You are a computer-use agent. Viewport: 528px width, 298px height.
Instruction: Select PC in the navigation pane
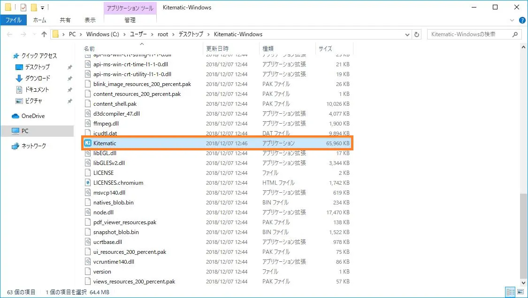[x=37, y=131]
